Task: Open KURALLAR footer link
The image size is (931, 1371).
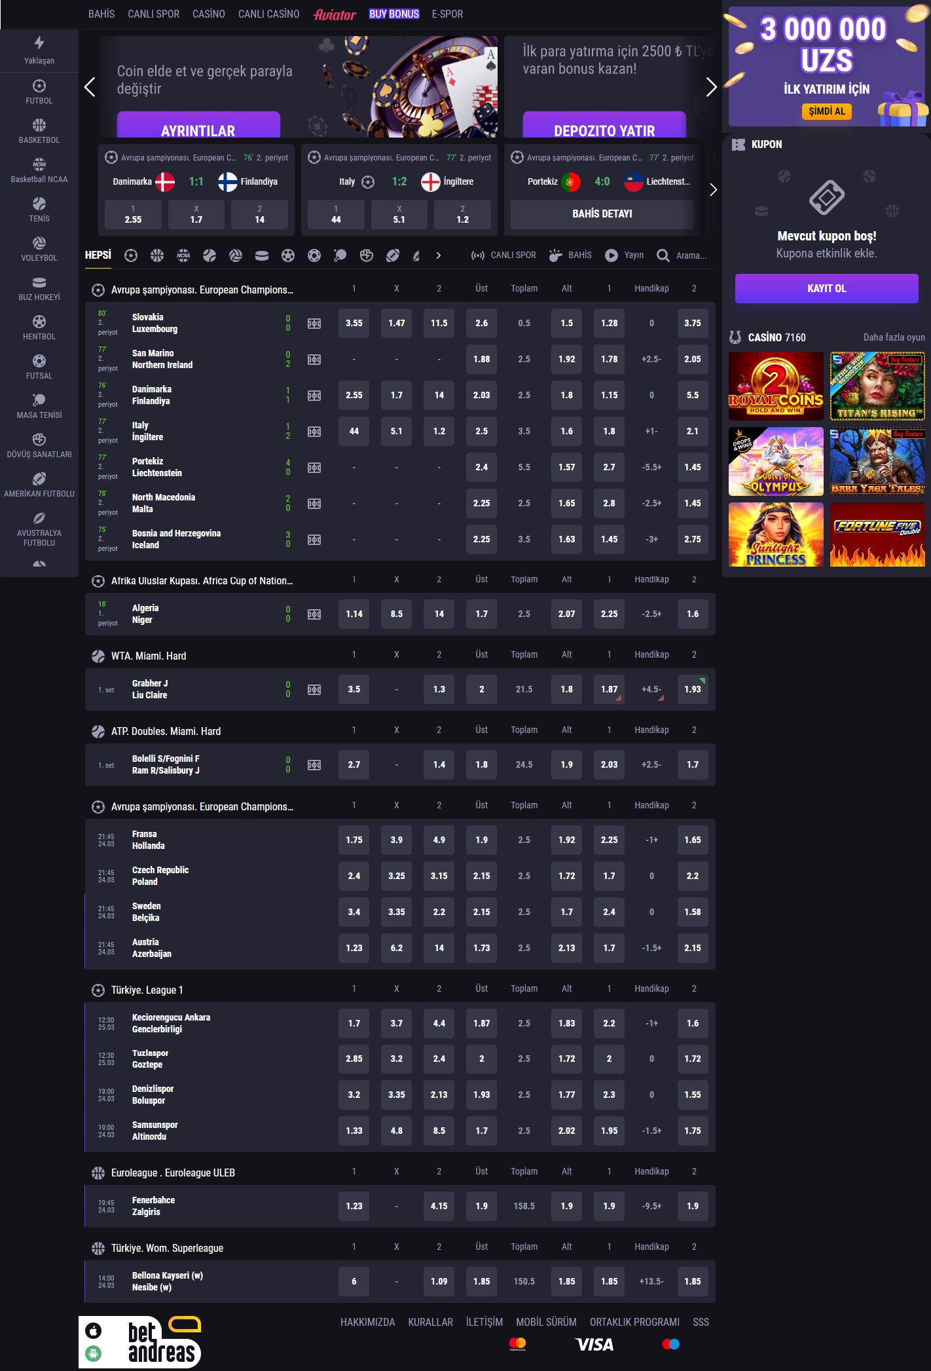Action: click(430, 1322)
